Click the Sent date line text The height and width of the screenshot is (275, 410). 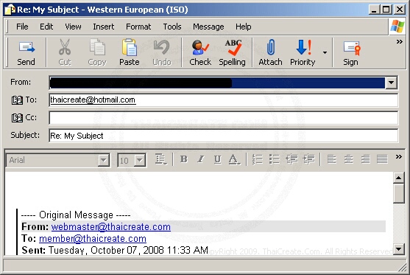tap(115, 250)
